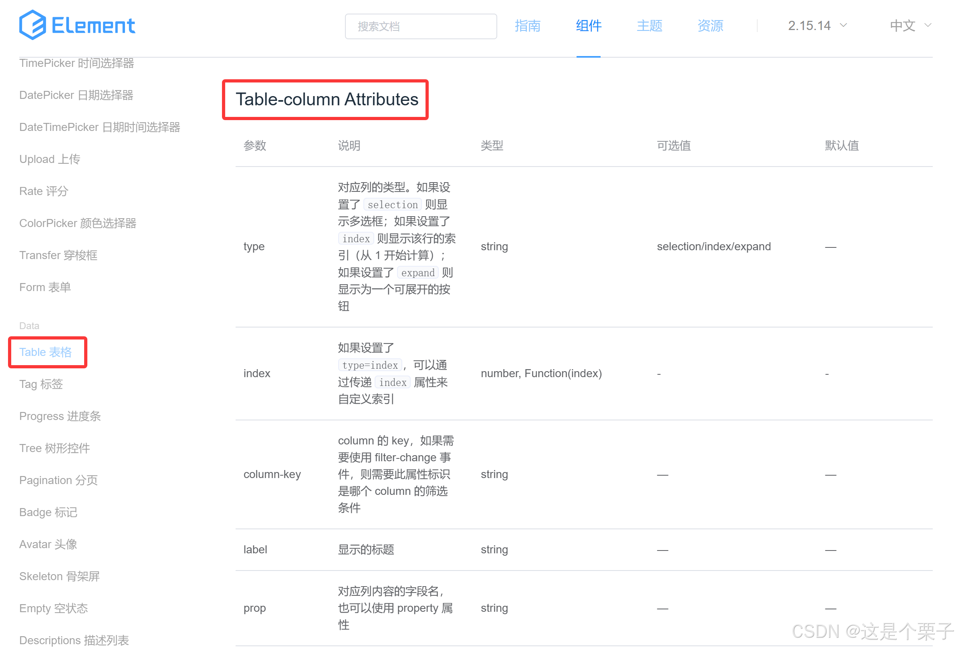956x647 pixels.
Task: Click the selection code tag
Action: point(393,205)
